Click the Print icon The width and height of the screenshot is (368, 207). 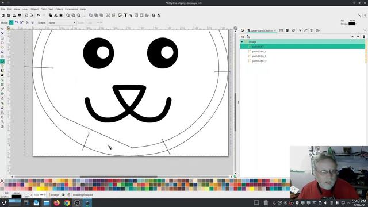(20, 16)
